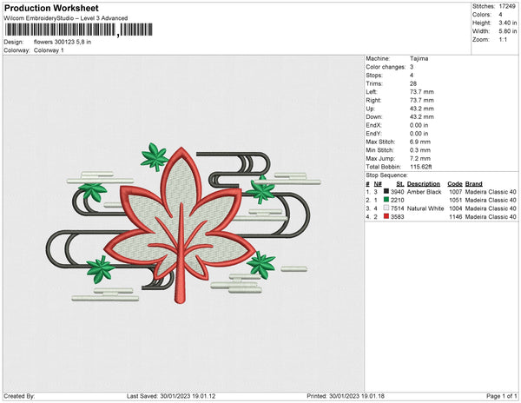Click thread code 1051
Screen dimensions: 521x403
point(456,200)
